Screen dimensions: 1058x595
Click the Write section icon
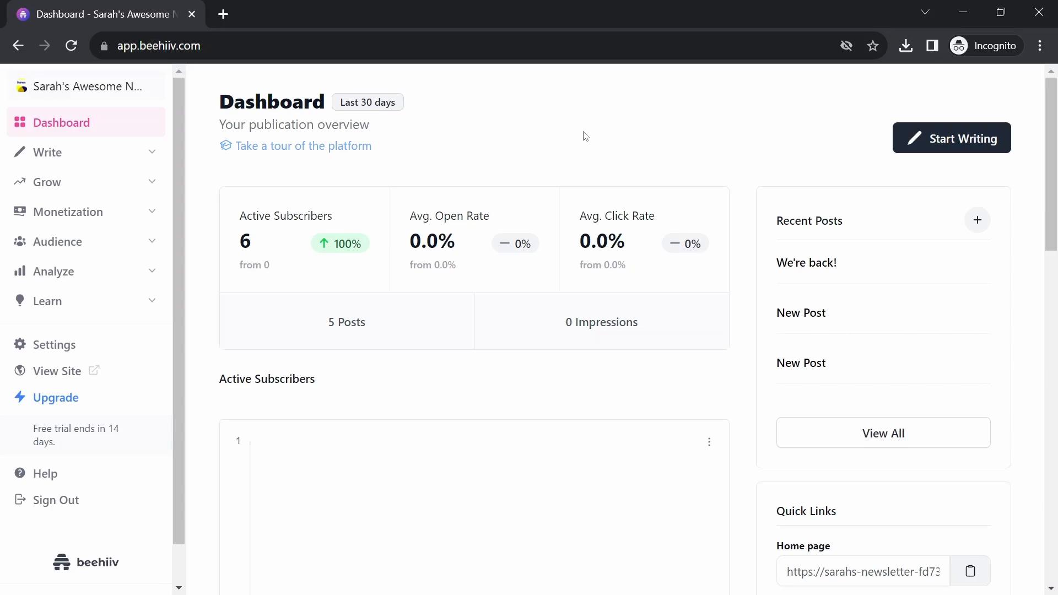tap(20, 152)
